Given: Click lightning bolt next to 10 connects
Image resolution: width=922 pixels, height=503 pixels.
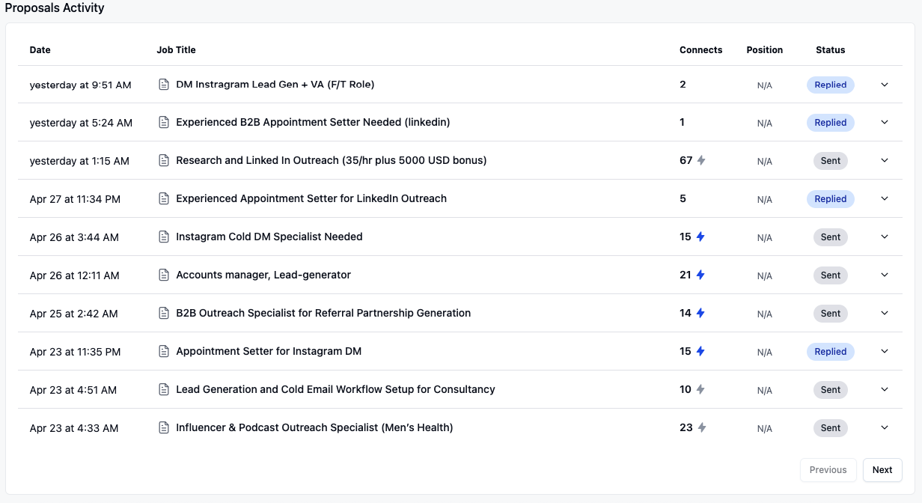Looking at the screenshot, I should point(700,389).
